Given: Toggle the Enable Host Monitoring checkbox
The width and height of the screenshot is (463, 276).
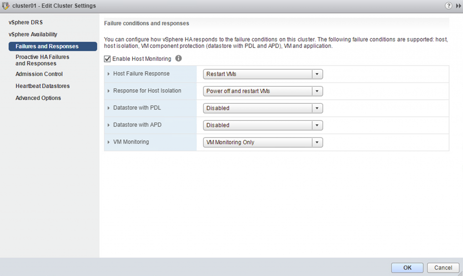Looking at the screenshot, I should click(x=107, y=59).
